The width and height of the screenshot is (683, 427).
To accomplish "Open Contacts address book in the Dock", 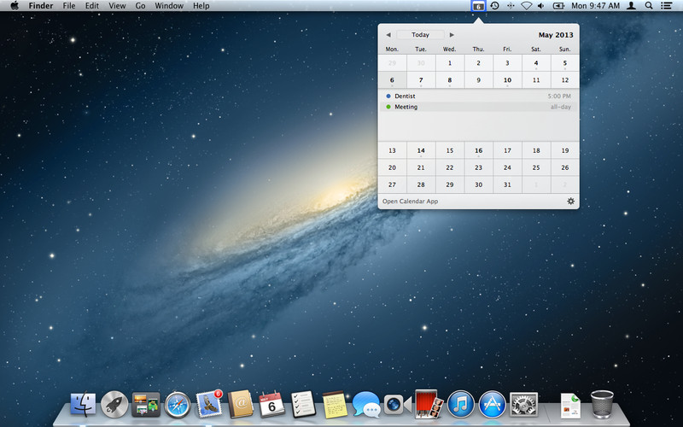I will tap(241, 404).
